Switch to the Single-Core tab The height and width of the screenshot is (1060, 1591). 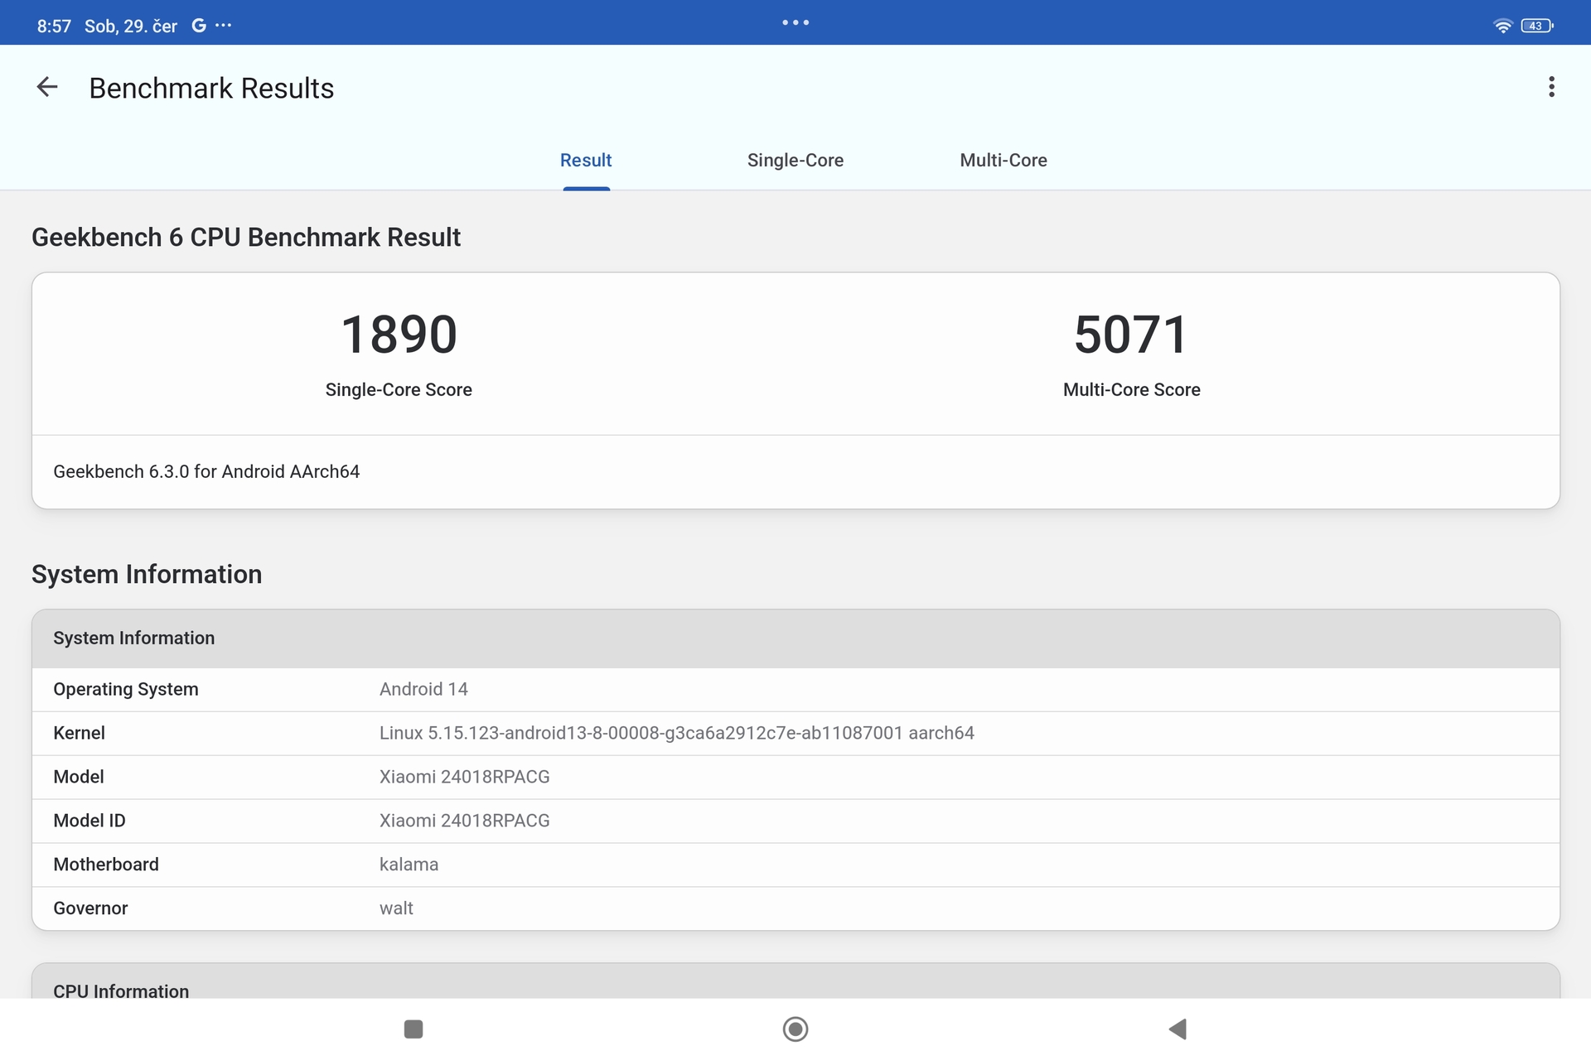(795, 160)
